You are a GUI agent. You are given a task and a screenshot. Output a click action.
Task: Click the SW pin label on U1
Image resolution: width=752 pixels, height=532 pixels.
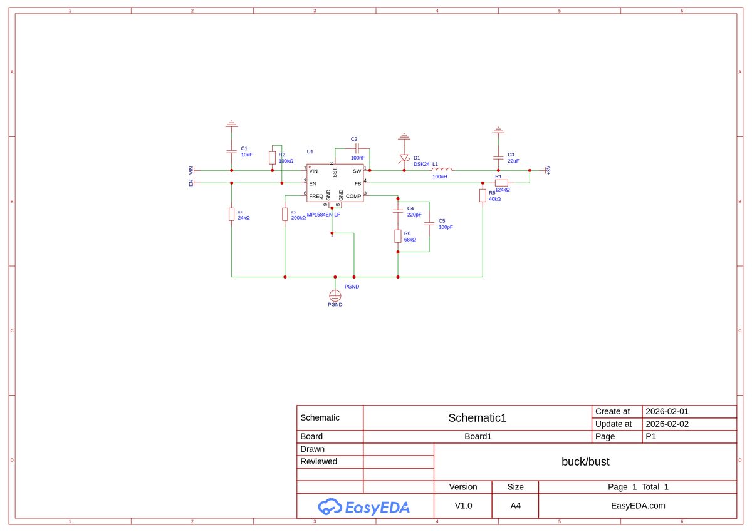click(x=357, y=171)
